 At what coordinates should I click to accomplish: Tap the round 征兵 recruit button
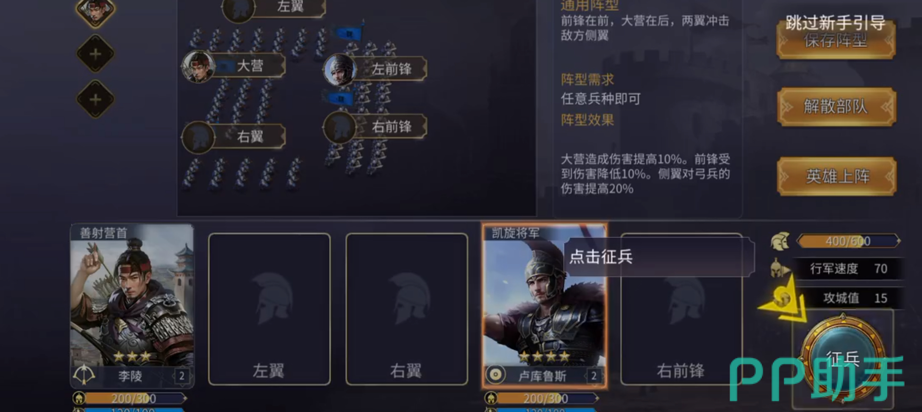(x=843, y=358)
